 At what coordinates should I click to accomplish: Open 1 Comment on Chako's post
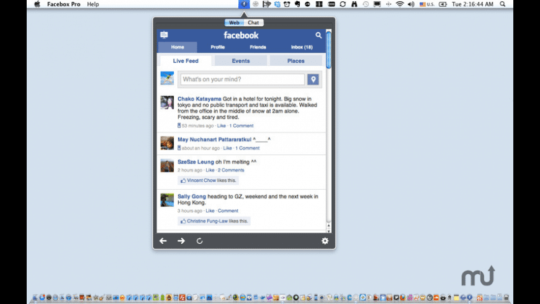(x=241, y=126)
